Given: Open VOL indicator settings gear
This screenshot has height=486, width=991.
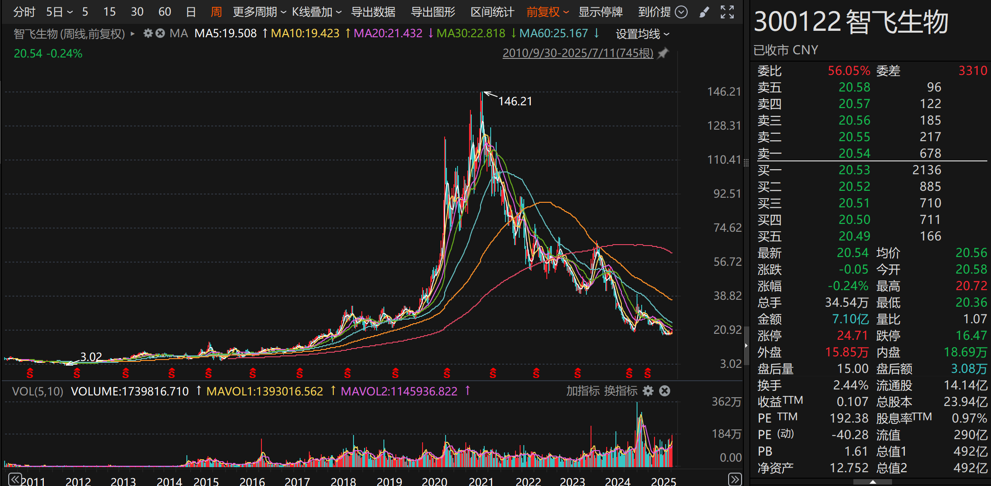Looking at the screenshot, I should pos(648,391).
